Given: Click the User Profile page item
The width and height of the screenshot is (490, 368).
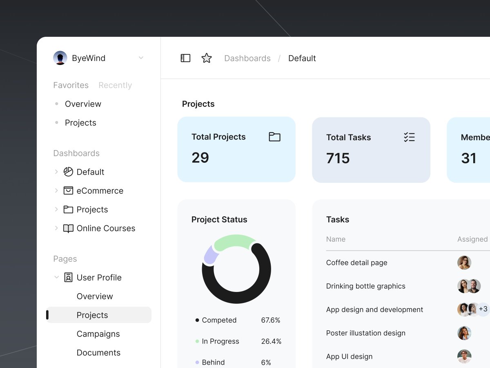Looking at the screenshot, I should click(99, 277).
